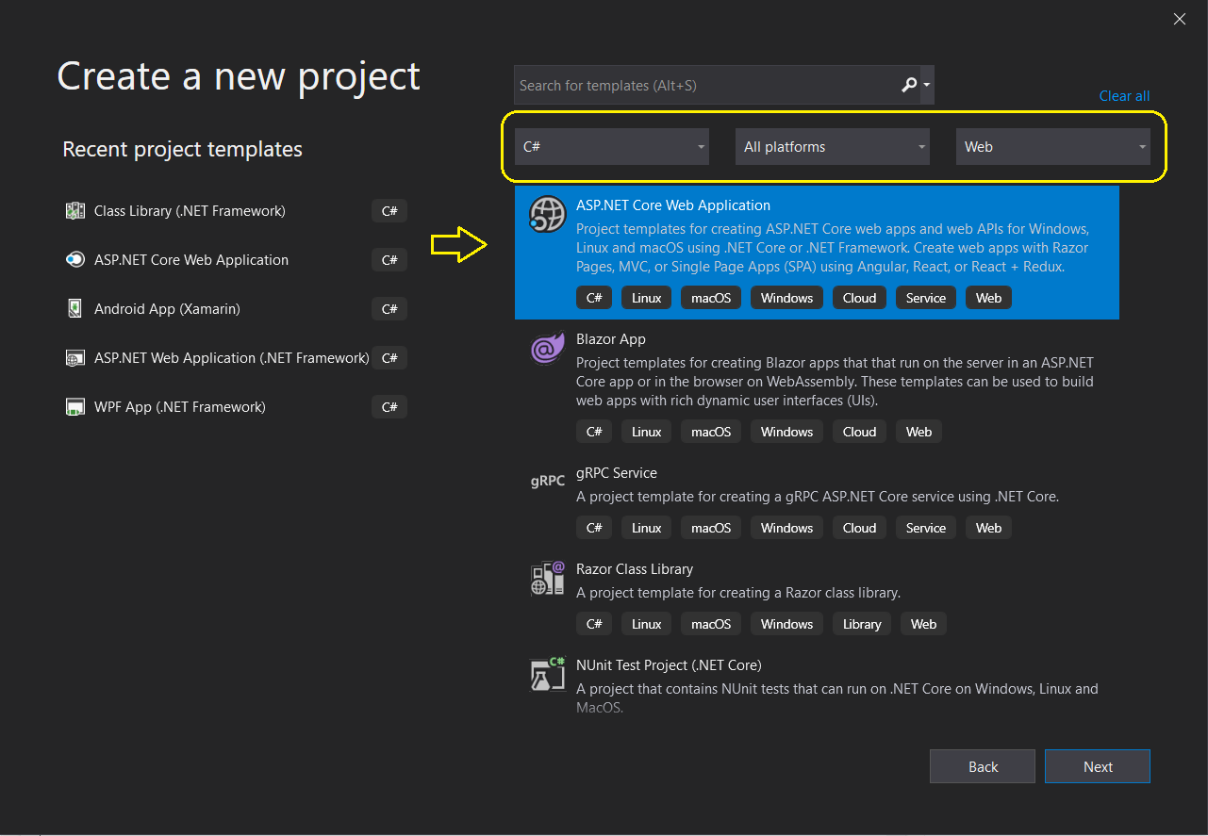Image resolution: width=1208 pixels, height=836 pixels.
Task: Click the gRPC Service description text
Action: (818, 497)
